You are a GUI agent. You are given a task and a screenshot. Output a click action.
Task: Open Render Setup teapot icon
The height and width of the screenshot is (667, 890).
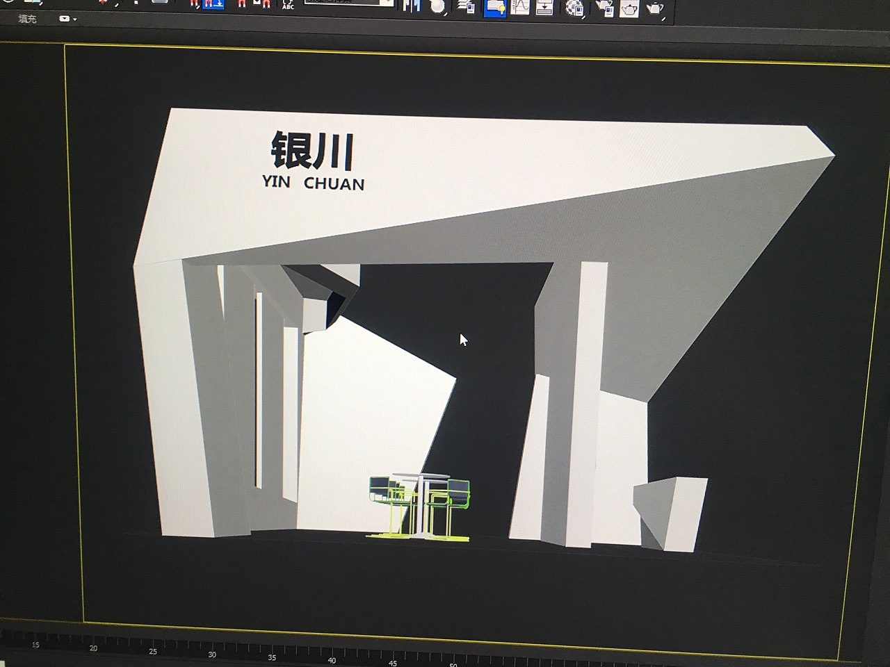[x=604, y=8]
